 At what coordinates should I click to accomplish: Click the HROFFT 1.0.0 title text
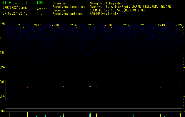point(23,2)
